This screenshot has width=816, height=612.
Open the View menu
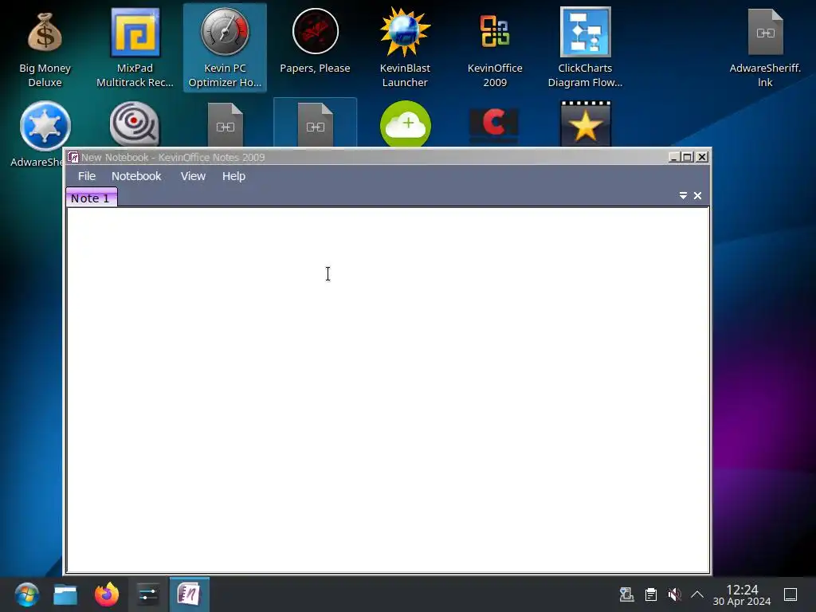coord(193,176)
